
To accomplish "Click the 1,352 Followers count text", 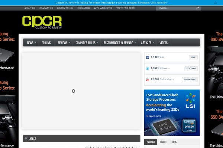I will [x=160, y=68].
